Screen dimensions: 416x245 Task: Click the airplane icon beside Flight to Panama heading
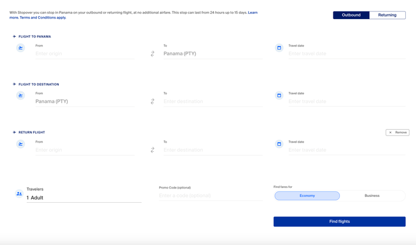click(14, 36)
